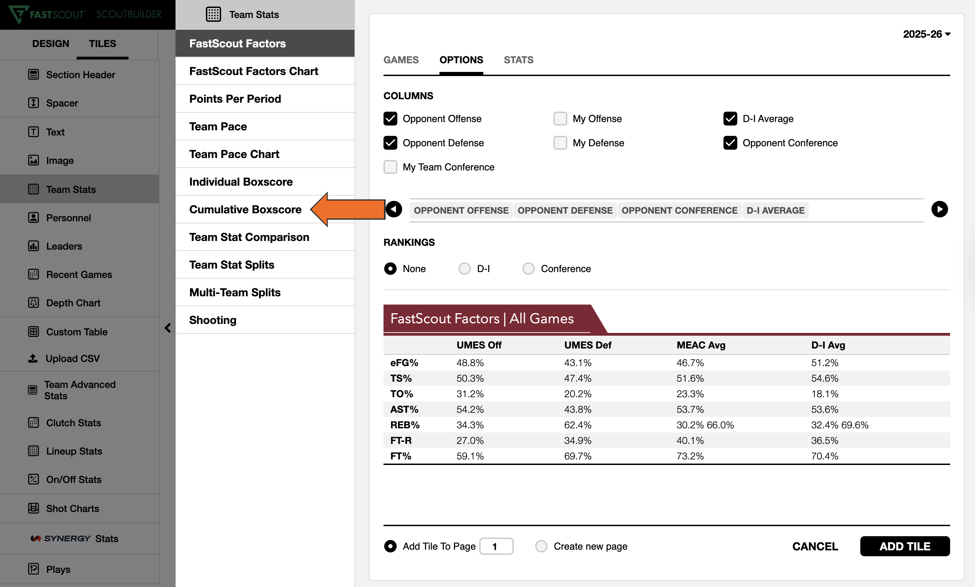975x587 pixels.
Task: Switch to the STATS tab
Action: pyautogui.click(x=518, y=60)
